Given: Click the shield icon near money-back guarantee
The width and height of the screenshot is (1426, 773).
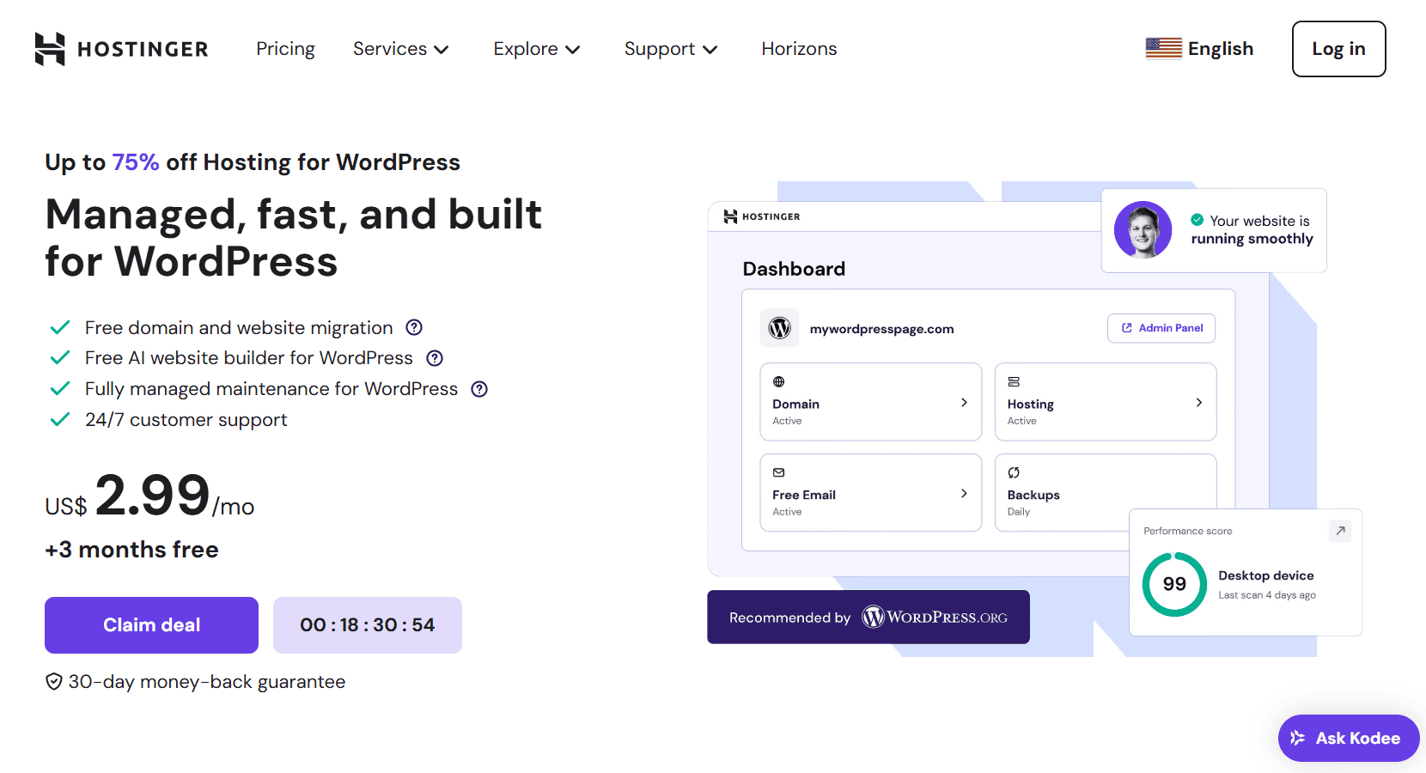Looking at the screenshot, I should (54, 682).
